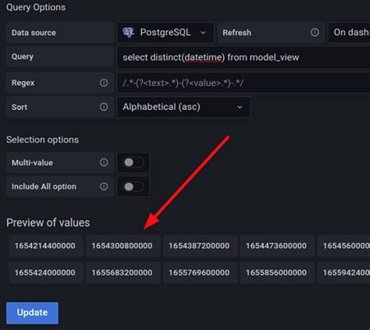The height and width of the screenshot is (330, 370).
Task: Select preview value 1654300800000
Action: 123,246
